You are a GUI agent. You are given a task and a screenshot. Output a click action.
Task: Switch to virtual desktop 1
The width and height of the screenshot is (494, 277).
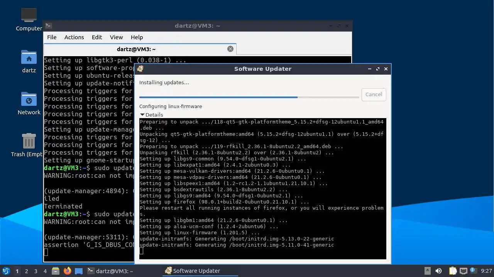click(x=17, y=271)
